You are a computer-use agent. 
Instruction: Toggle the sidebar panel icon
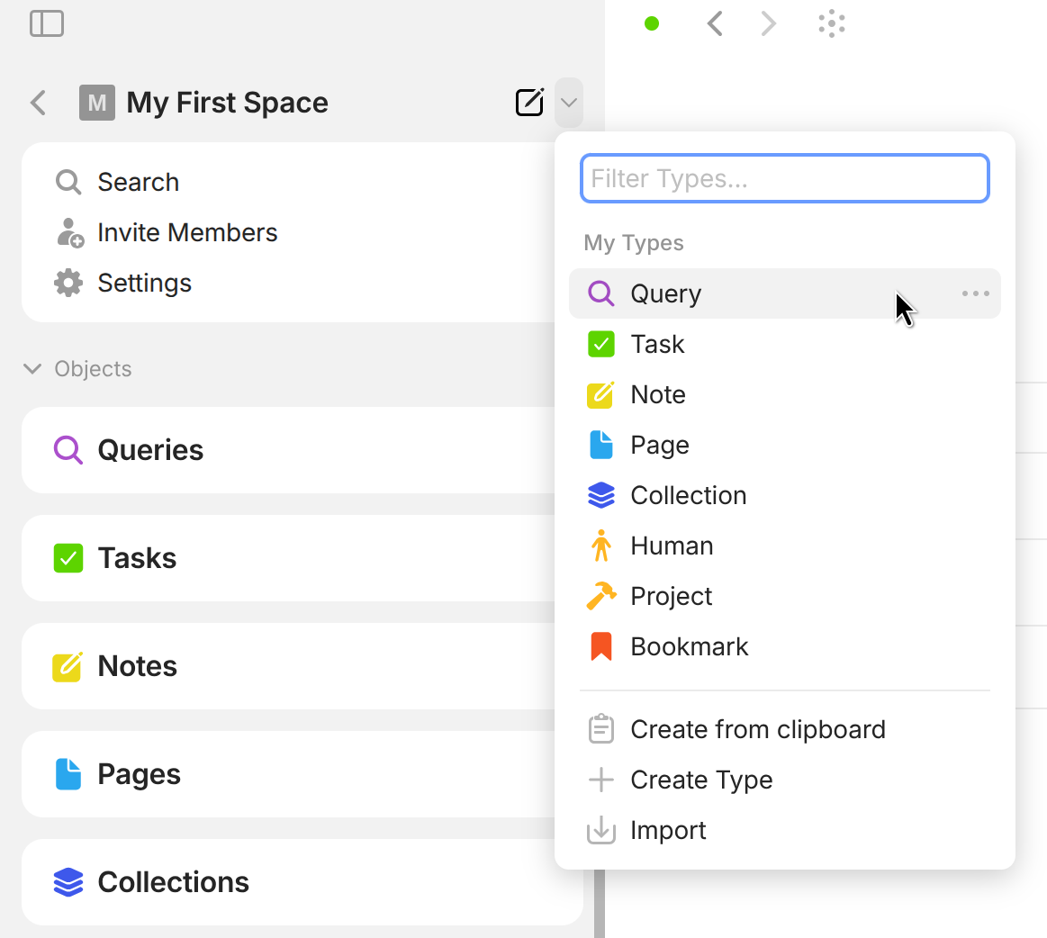pyautogui.click(x=47, y=23)
